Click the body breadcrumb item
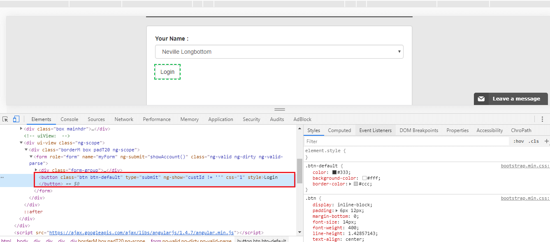This screenshot has height=242, width=550. pyautogui.click(x=23, y=241)
